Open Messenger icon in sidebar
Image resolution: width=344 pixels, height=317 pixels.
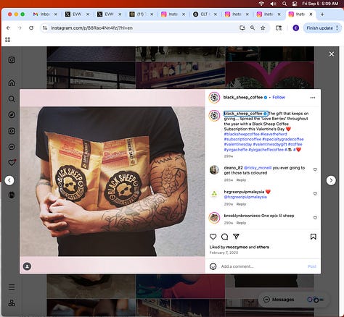(12, 147)
